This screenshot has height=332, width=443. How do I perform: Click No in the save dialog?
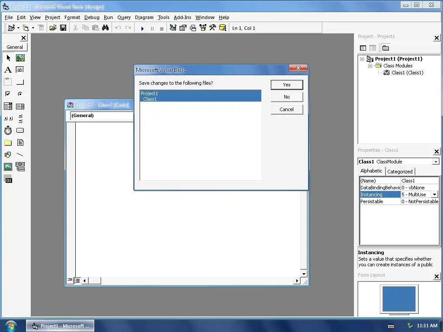tap(287, 97)
